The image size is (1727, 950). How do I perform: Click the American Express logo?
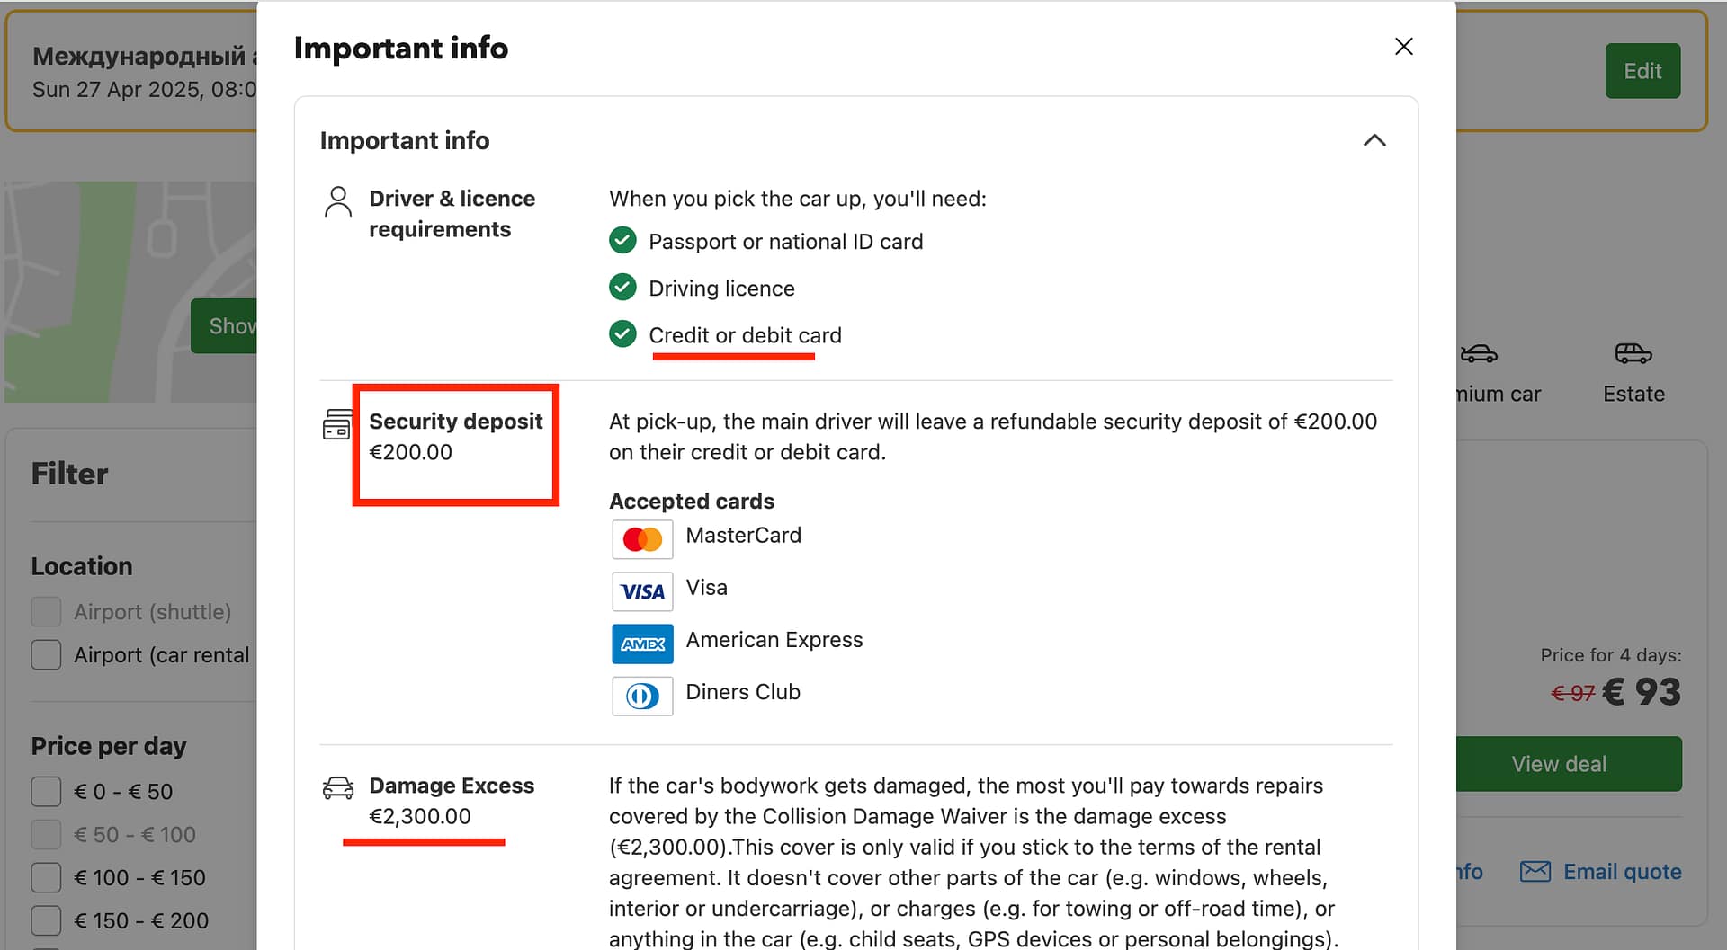click(x=642, y=644)
